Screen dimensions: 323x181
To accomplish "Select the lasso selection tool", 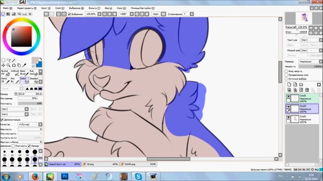I will pyautogui.click(x=9, y=60).
